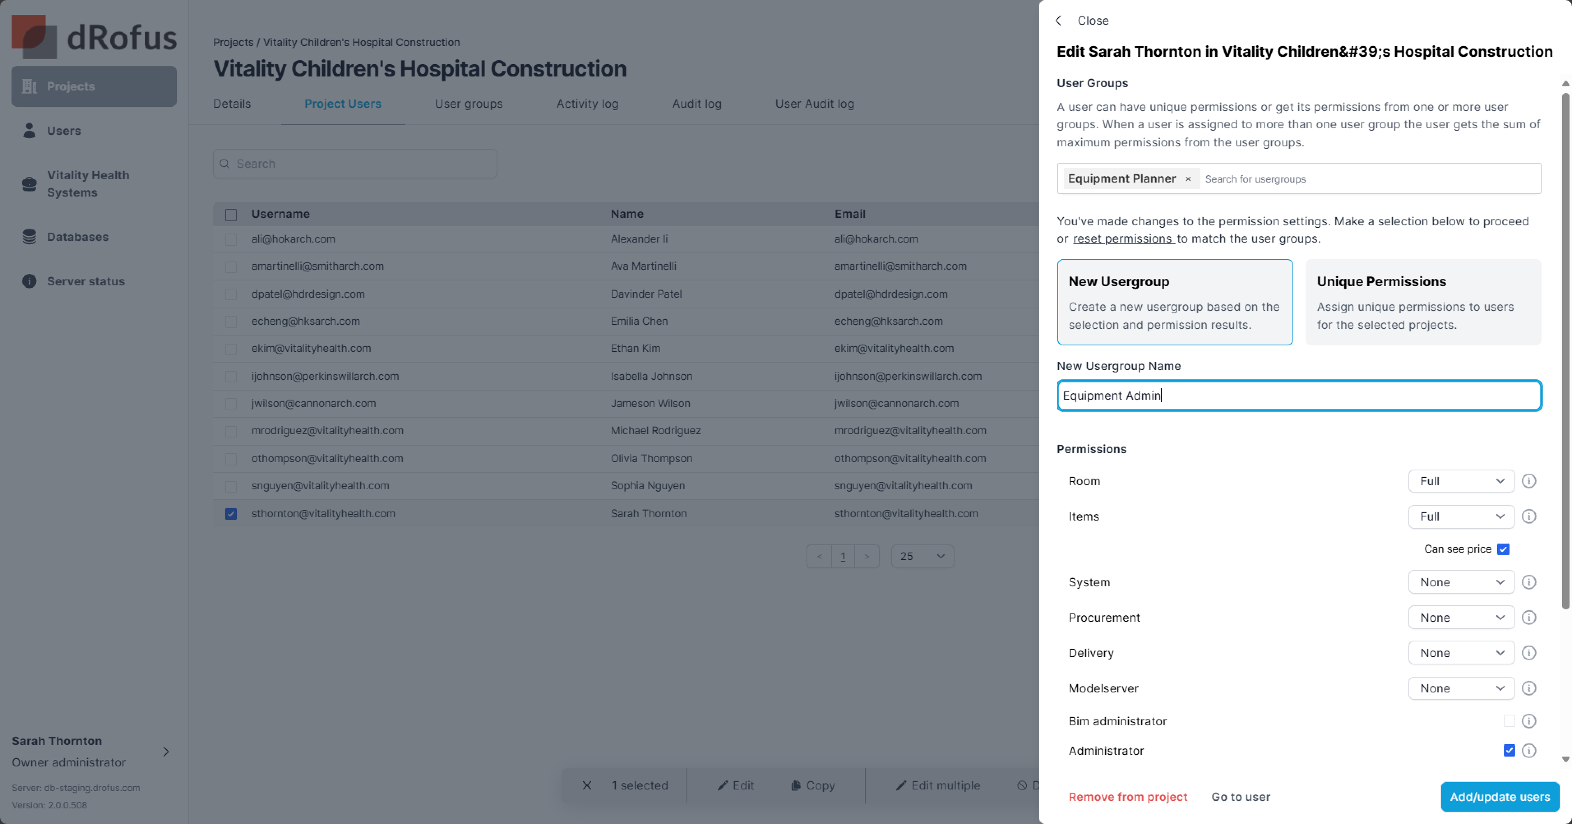Click Remove from project

1128,797
